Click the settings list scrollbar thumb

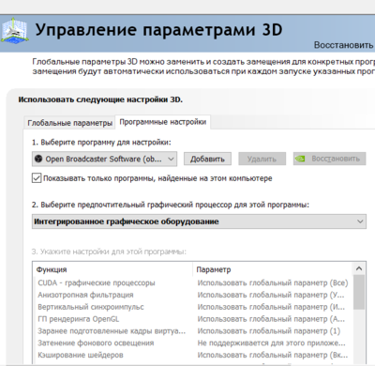coord(359,292)
